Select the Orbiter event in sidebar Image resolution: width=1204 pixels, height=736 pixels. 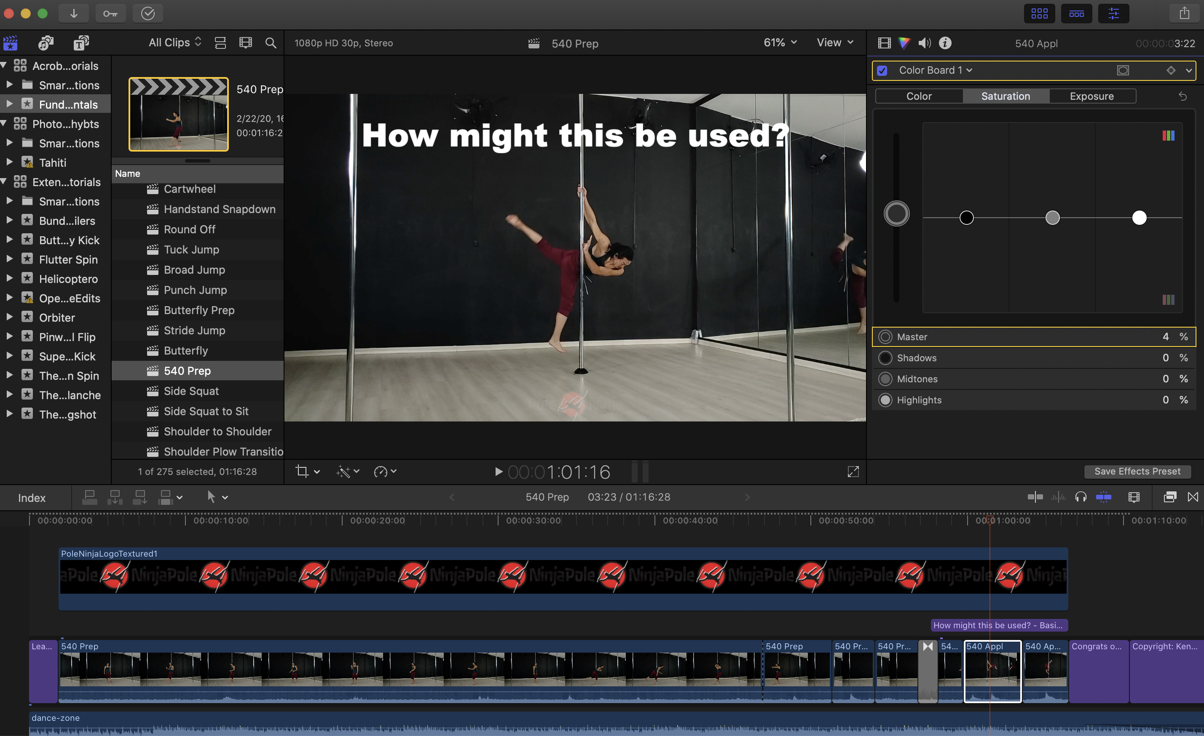pyautogui.click(x=57, y=317)
